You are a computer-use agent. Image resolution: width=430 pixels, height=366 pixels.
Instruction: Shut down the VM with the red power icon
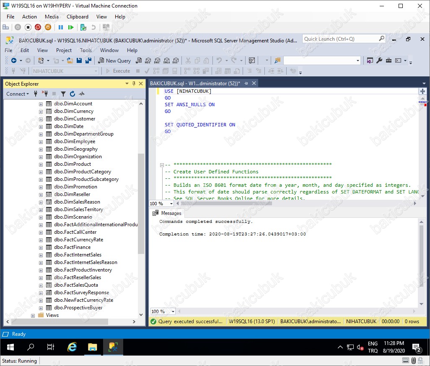click(38, 27)
